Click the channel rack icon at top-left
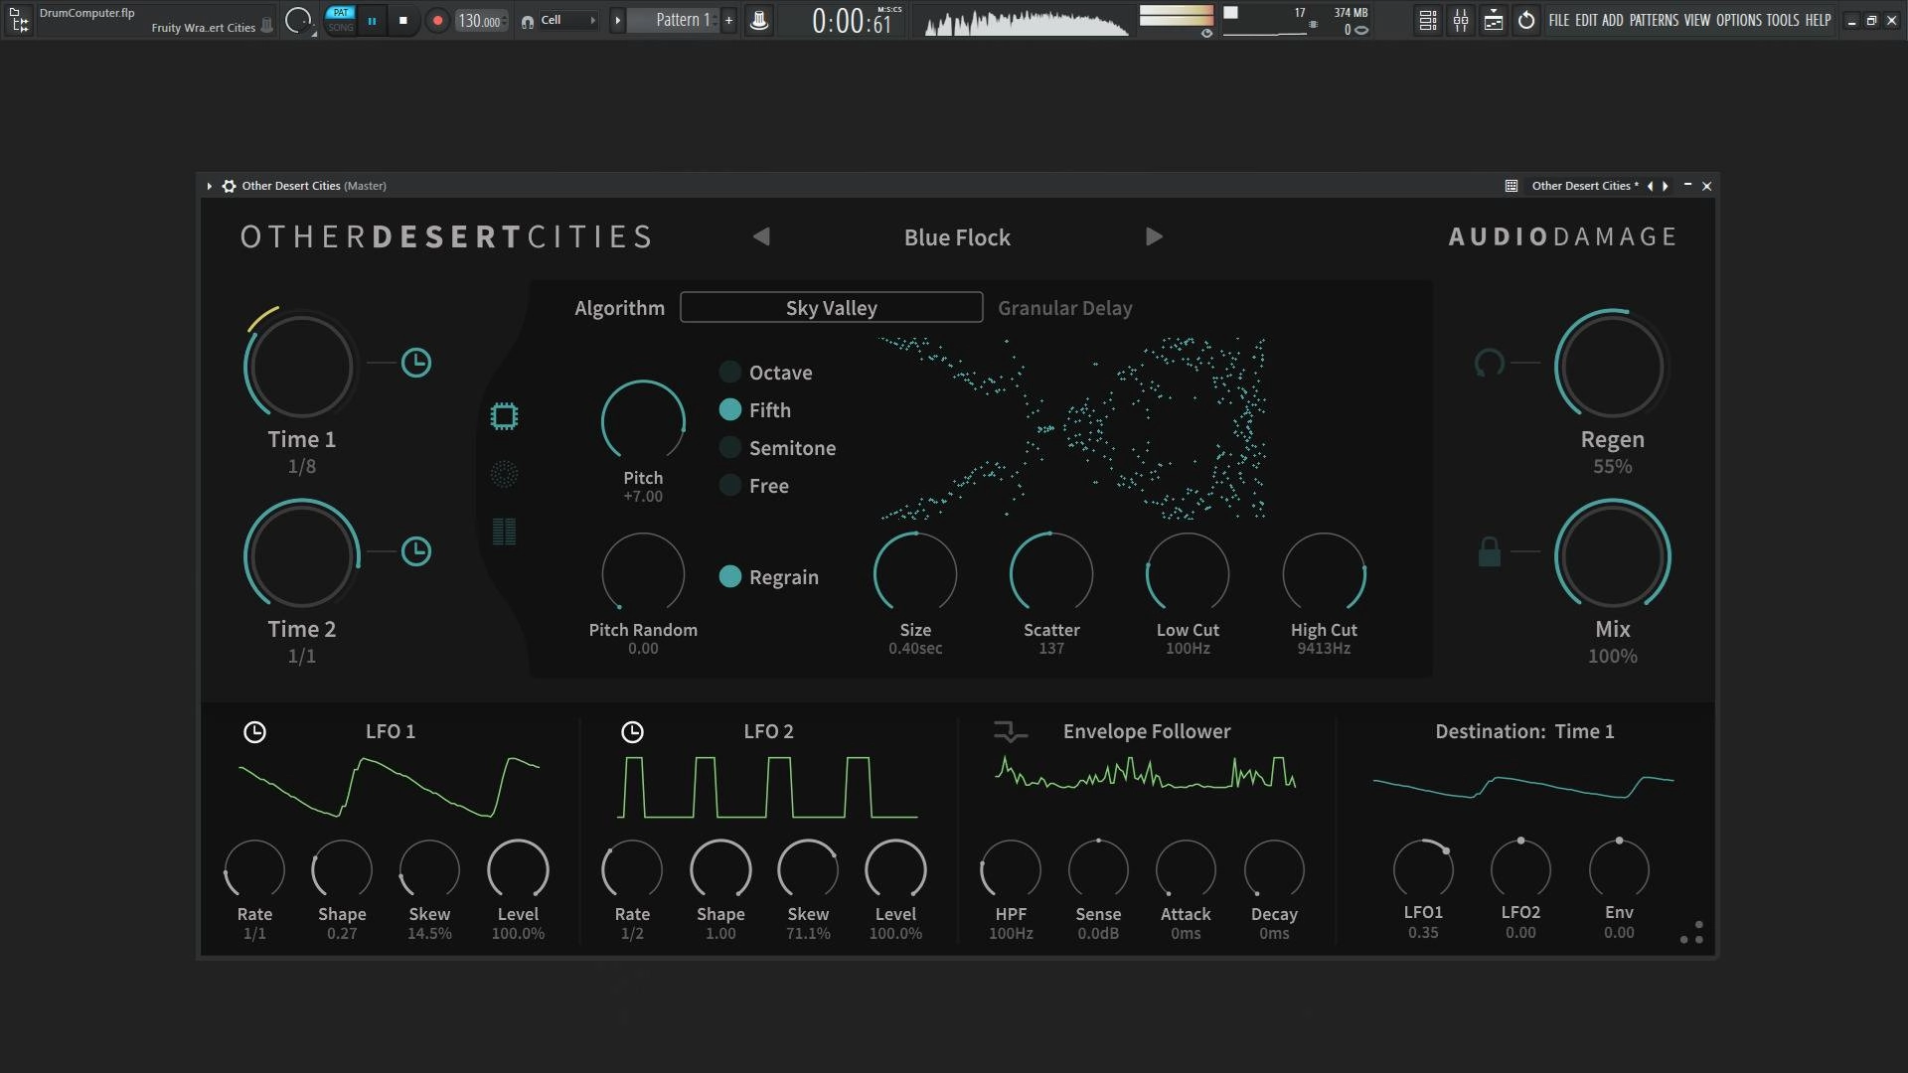 19,20
